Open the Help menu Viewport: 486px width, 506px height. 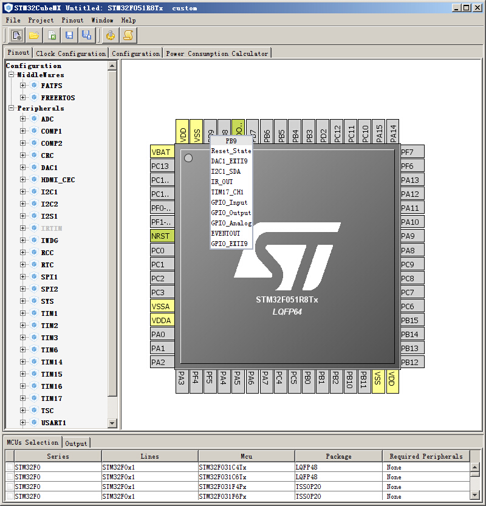[x=128, y=20]
